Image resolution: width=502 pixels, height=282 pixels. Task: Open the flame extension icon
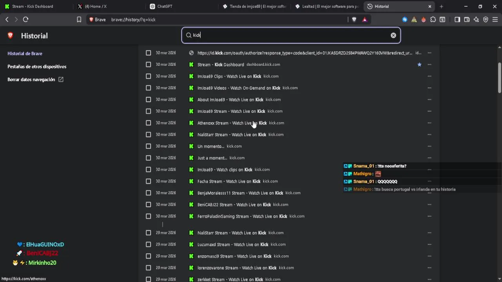(424, 20)
